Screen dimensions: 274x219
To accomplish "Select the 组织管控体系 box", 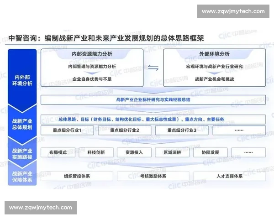I will [x=77, y=176].
